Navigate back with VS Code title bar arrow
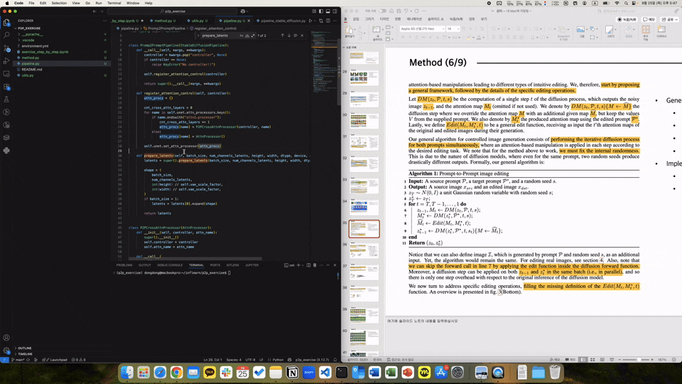The width and height of the screenshot is (682, 384). click(94, 11)
